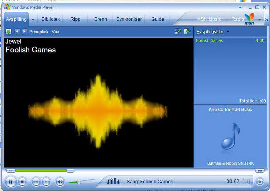Toggle the playlist pane maximize icon
The width and height of the screenshot is (270, 191).
(187, 32)
